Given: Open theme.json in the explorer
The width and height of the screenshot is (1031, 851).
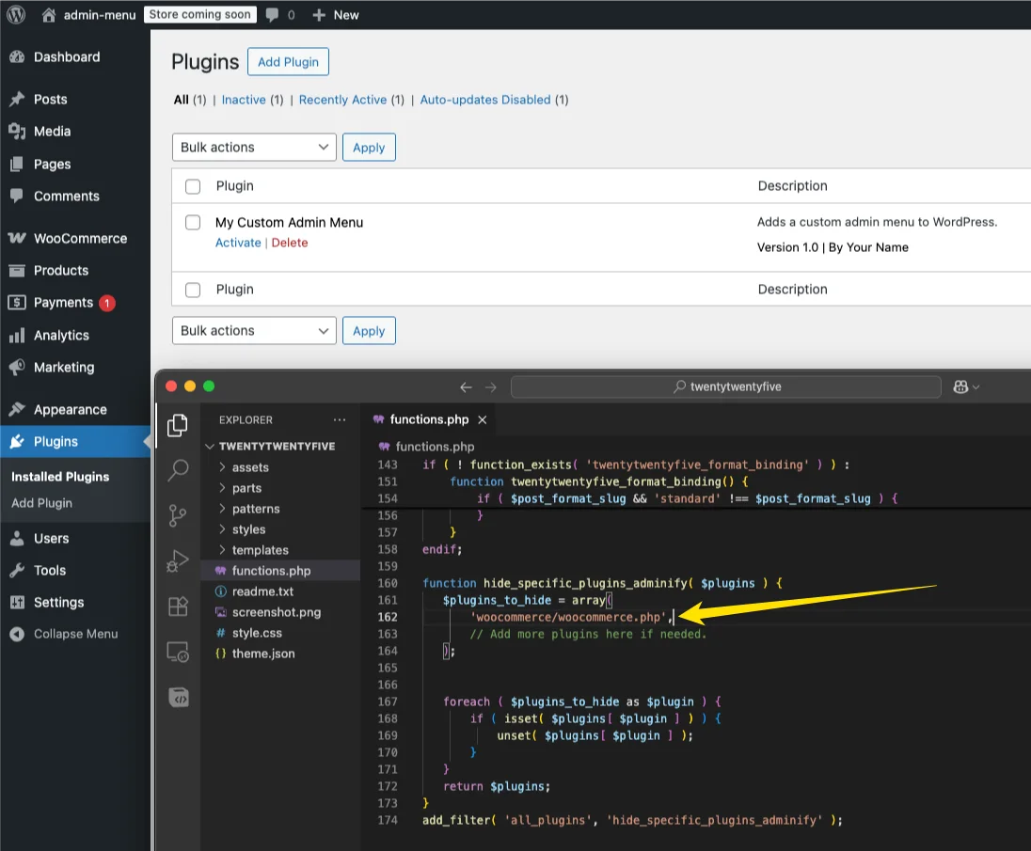Looking at the screenshot, I should tap(263, 654).
